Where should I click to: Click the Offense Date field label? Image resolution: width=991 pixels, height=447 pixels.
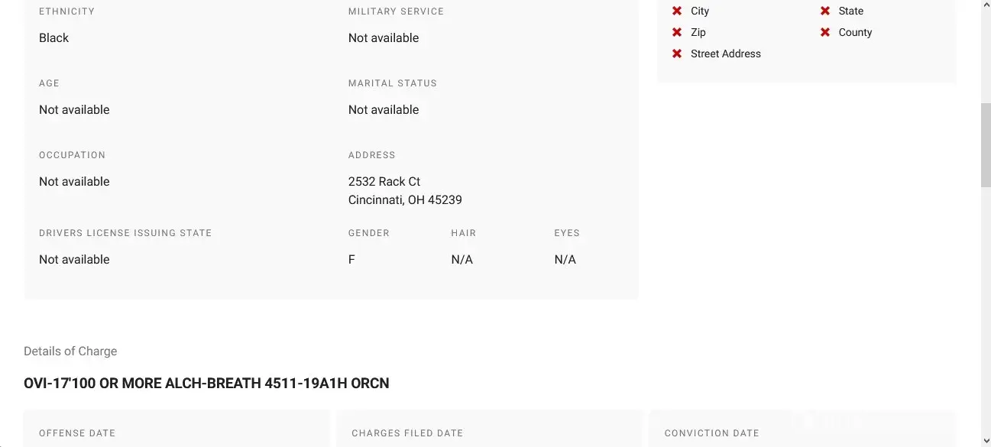[77, 432]
